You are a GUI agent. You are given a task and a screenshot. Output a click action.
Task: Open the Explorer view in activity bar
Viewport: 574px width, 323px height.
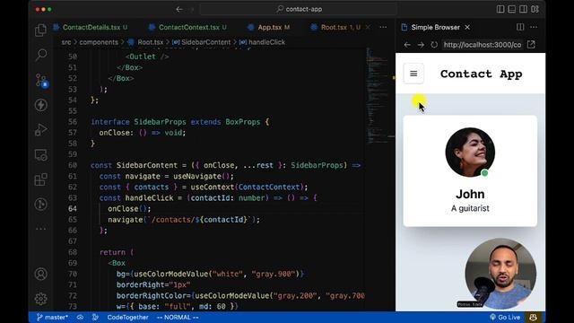coord(40,30)
